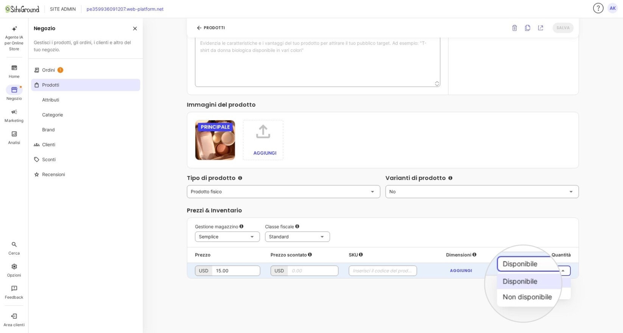Duplicate product with the copy icon

coord(527,28)
